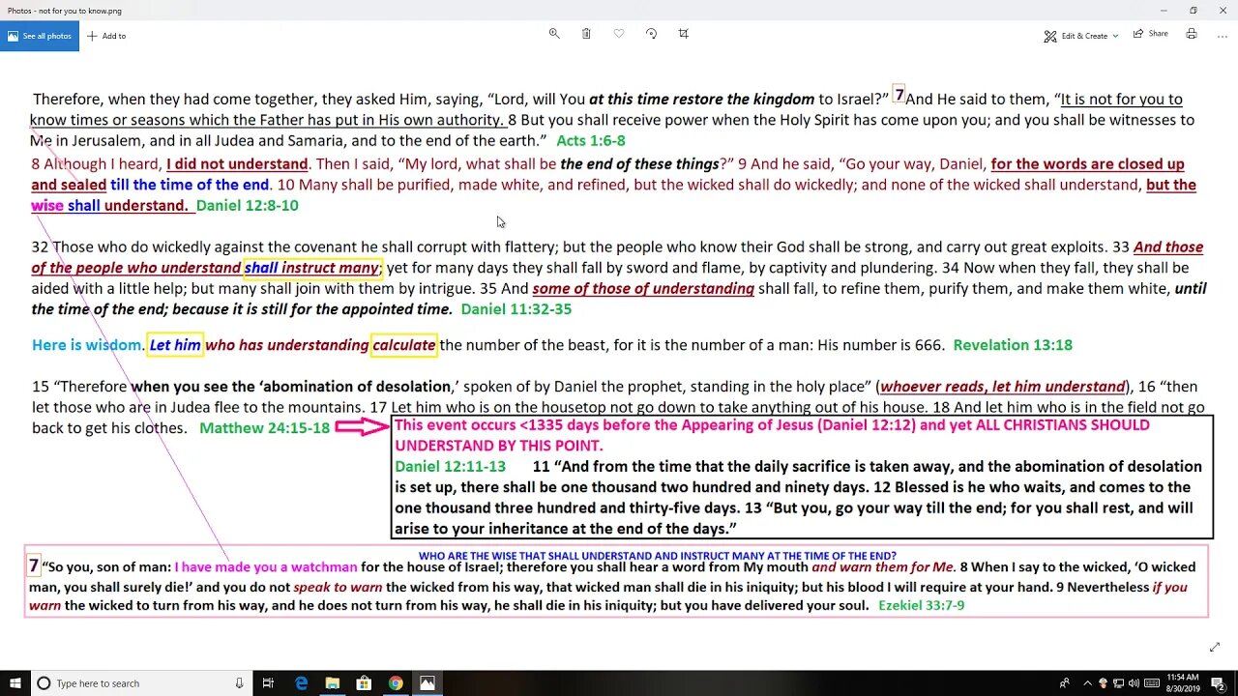Click the Matthew 24:15-18 reference text
Screen dimensions: 1238x696
pos(264,427)
